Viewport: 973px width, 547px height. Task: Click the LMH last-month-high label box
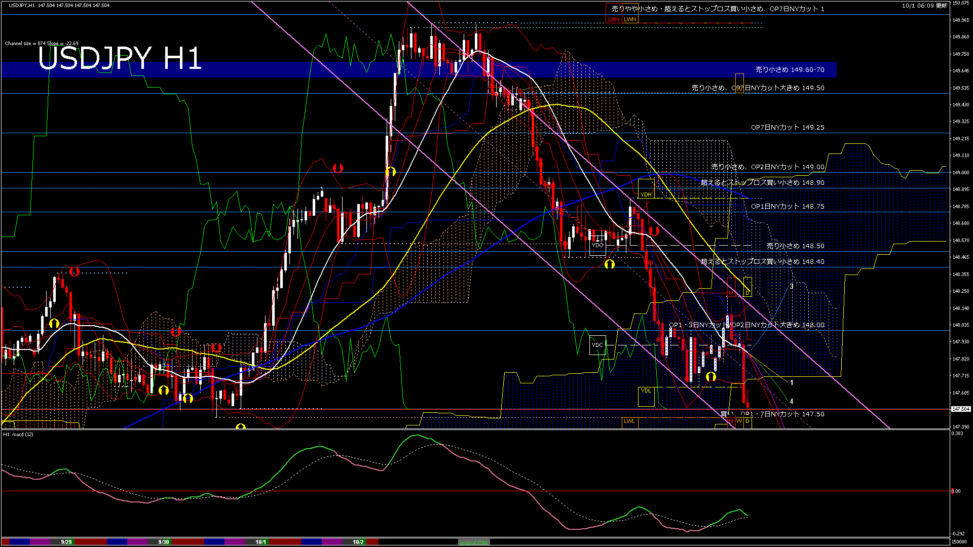coord(614,19)
